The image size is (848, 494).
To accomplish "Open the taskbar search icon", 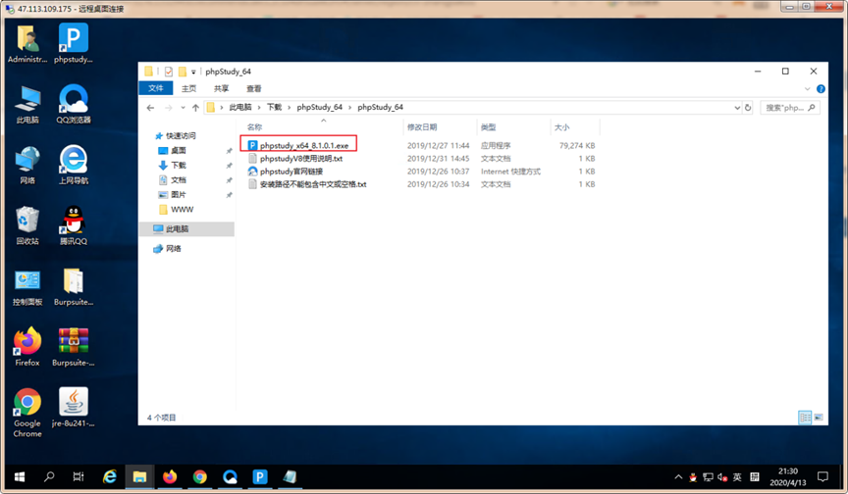I will [x=49, y=476].
